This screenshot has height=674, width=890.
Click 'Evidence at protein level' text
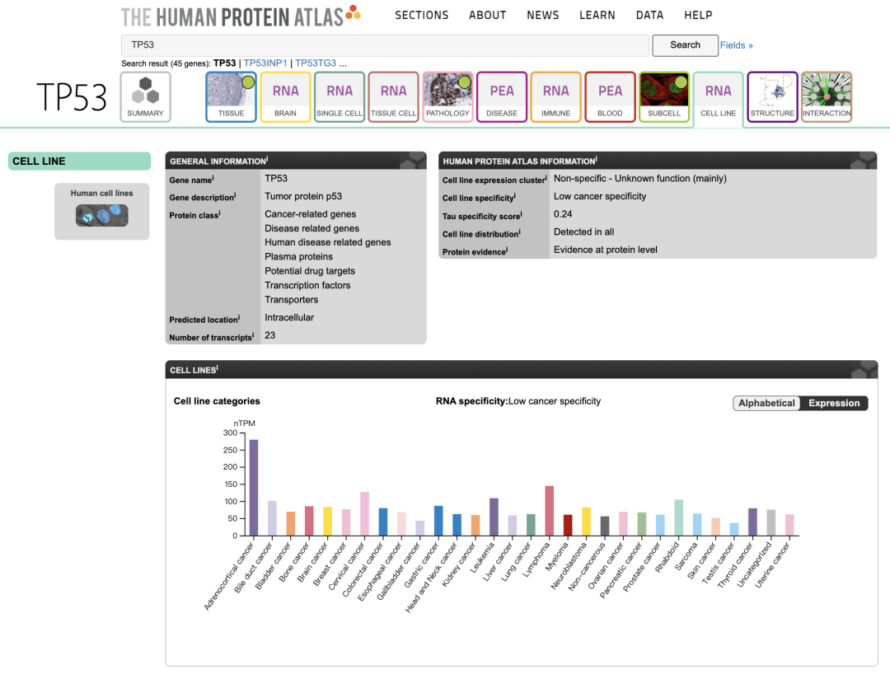606,250
